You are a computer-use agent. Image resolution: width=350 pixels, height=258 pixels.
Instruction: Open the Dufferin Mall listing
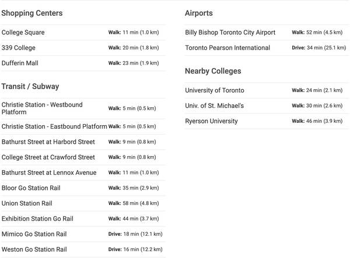click(x=83, y=63)
